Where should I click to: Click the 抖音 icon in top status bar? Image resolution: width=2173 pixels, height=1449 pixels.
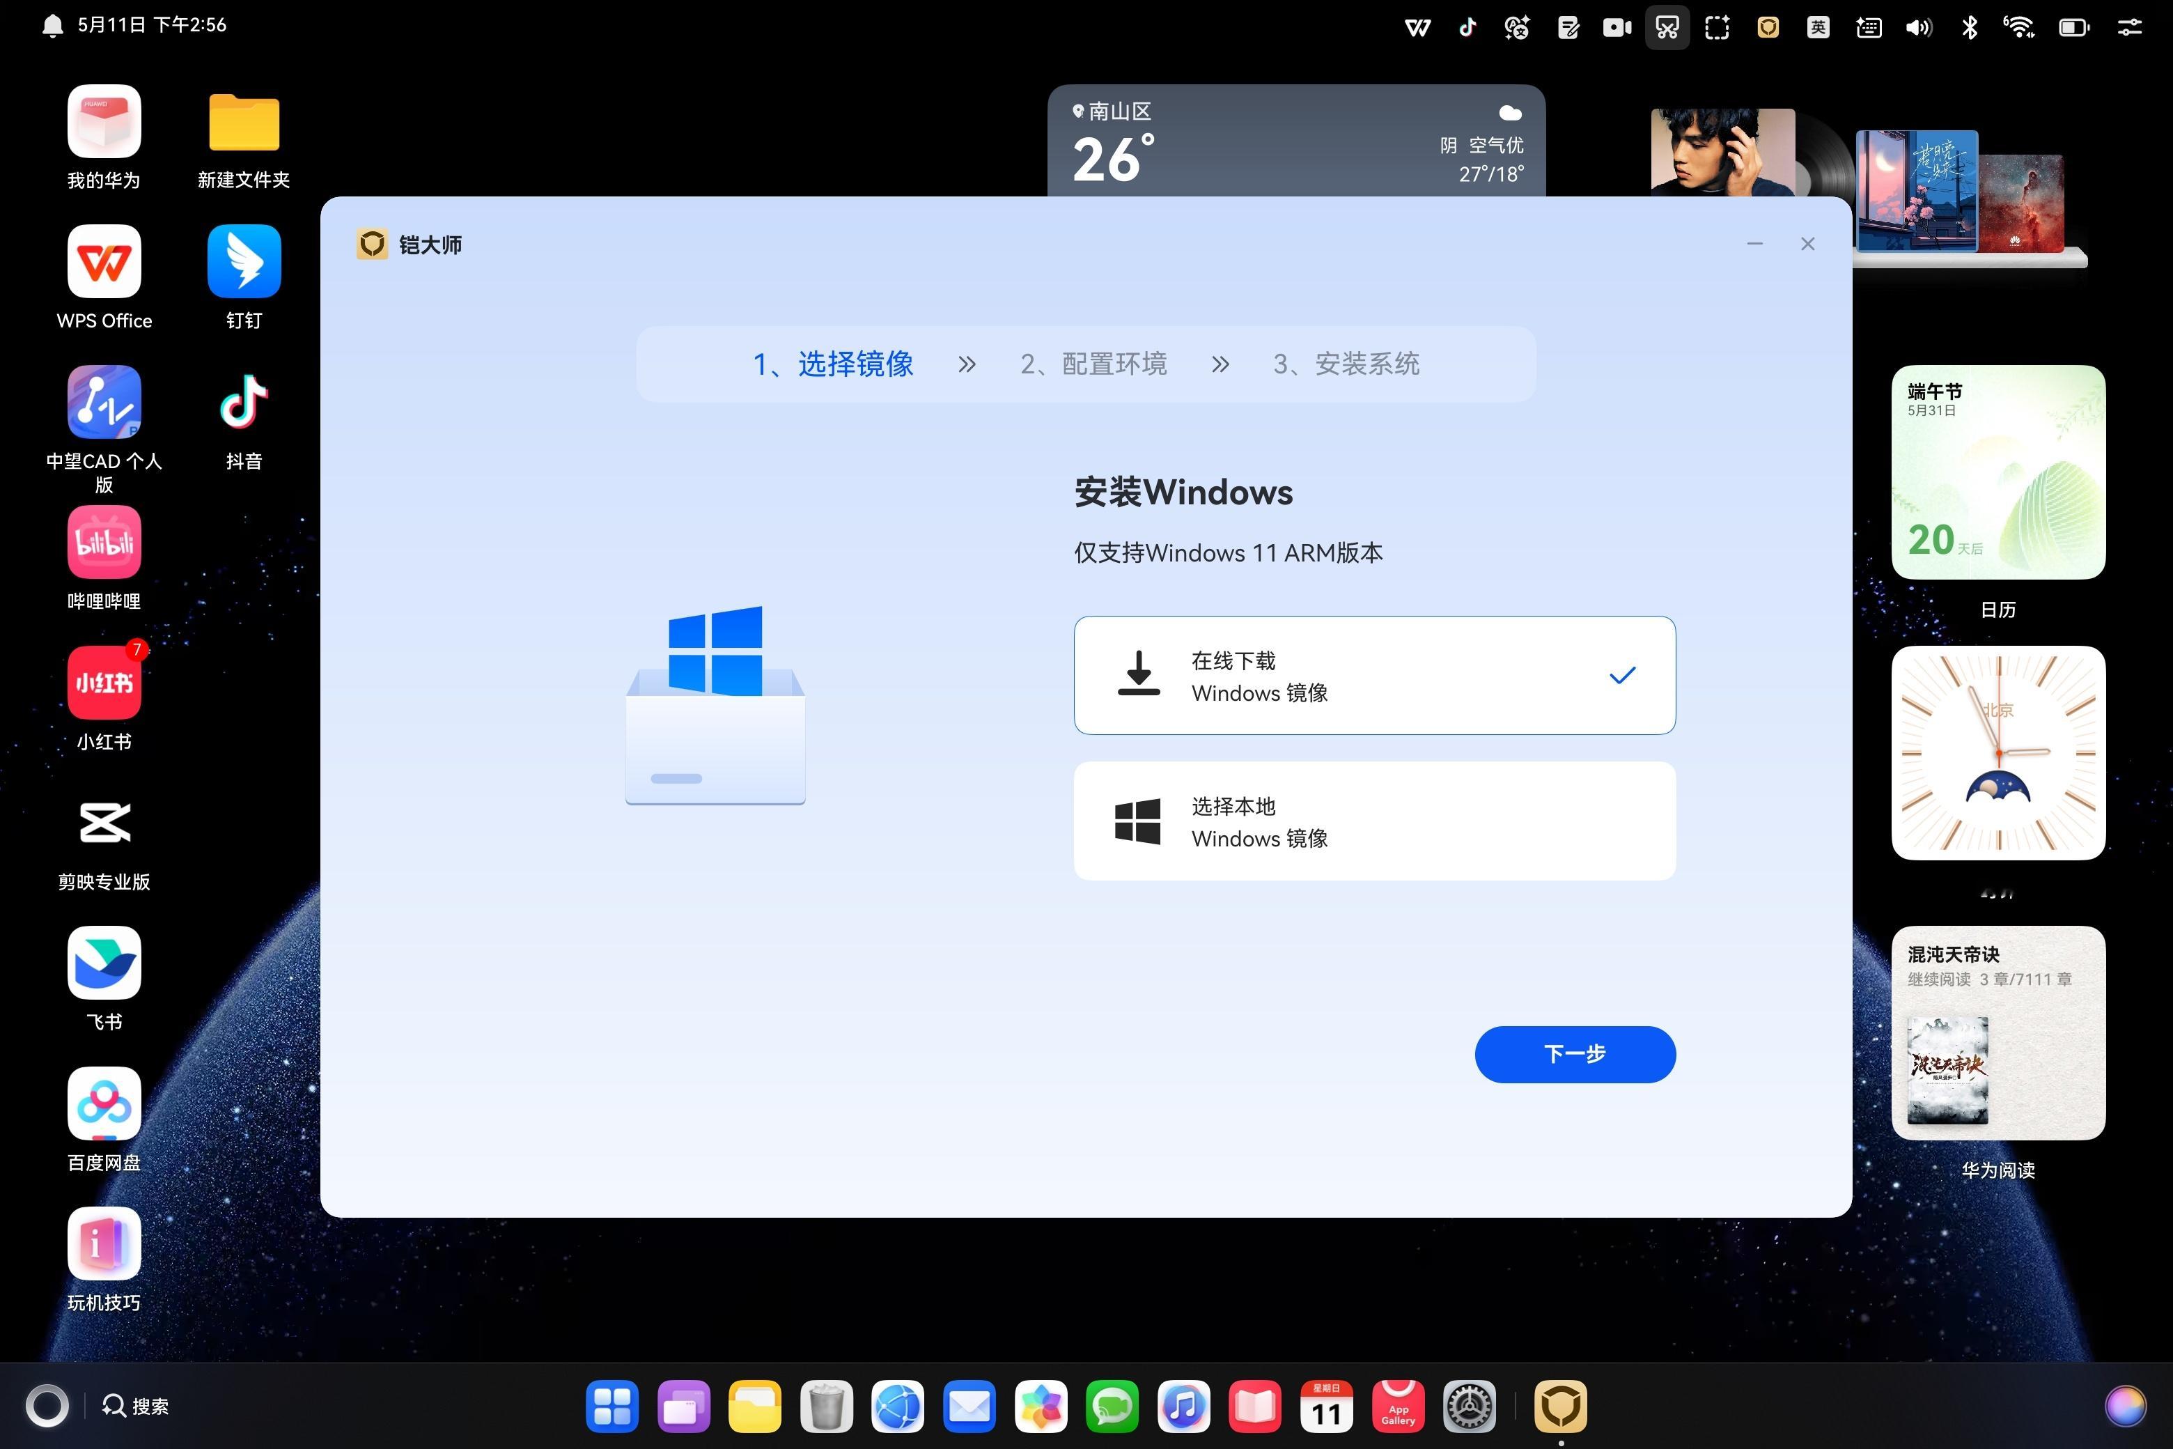point(1467,28)
